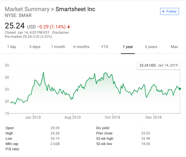Open the Market Summary breadcrumb link
The height and width of the screenshot is (157, 186).
27,9
